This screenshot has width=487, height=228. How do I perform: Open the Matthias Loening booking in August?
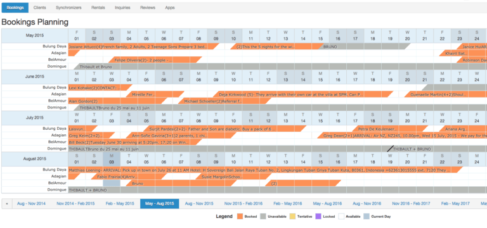(x=265, y=170)
